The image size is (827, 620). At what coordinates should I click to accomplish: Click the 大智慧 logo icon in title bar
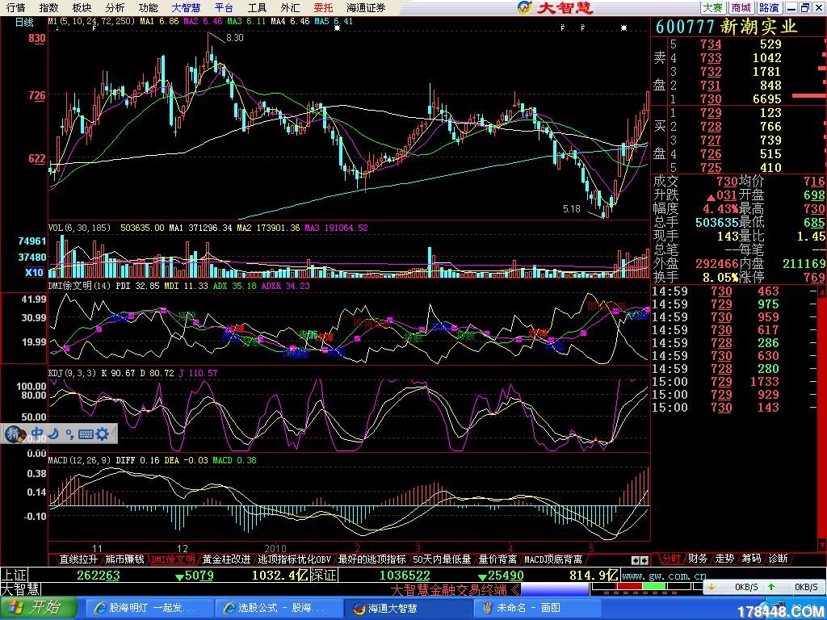pyautogui.click(x=525, y=7)
